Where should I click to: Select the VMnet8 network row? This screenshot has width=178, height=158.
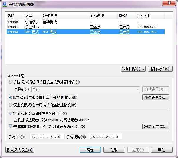pos(86,32)
